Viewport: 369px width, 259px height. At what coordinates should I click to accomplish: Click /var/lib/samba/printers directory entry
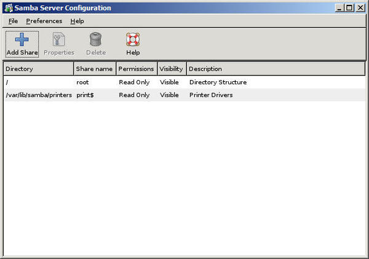click(39, 95)
